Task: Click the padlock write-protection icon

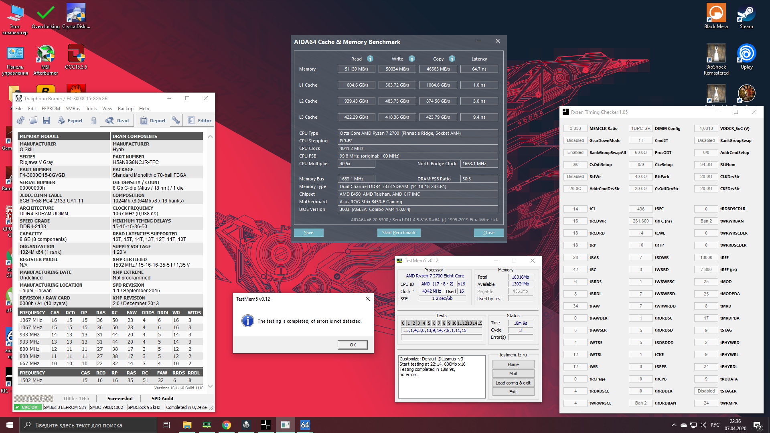Action: coord(93,120)
